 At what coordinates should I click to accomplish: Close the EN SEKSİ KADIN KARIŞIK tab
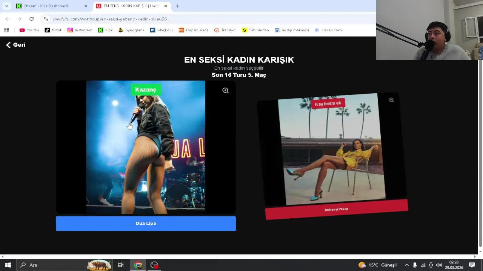165,6
